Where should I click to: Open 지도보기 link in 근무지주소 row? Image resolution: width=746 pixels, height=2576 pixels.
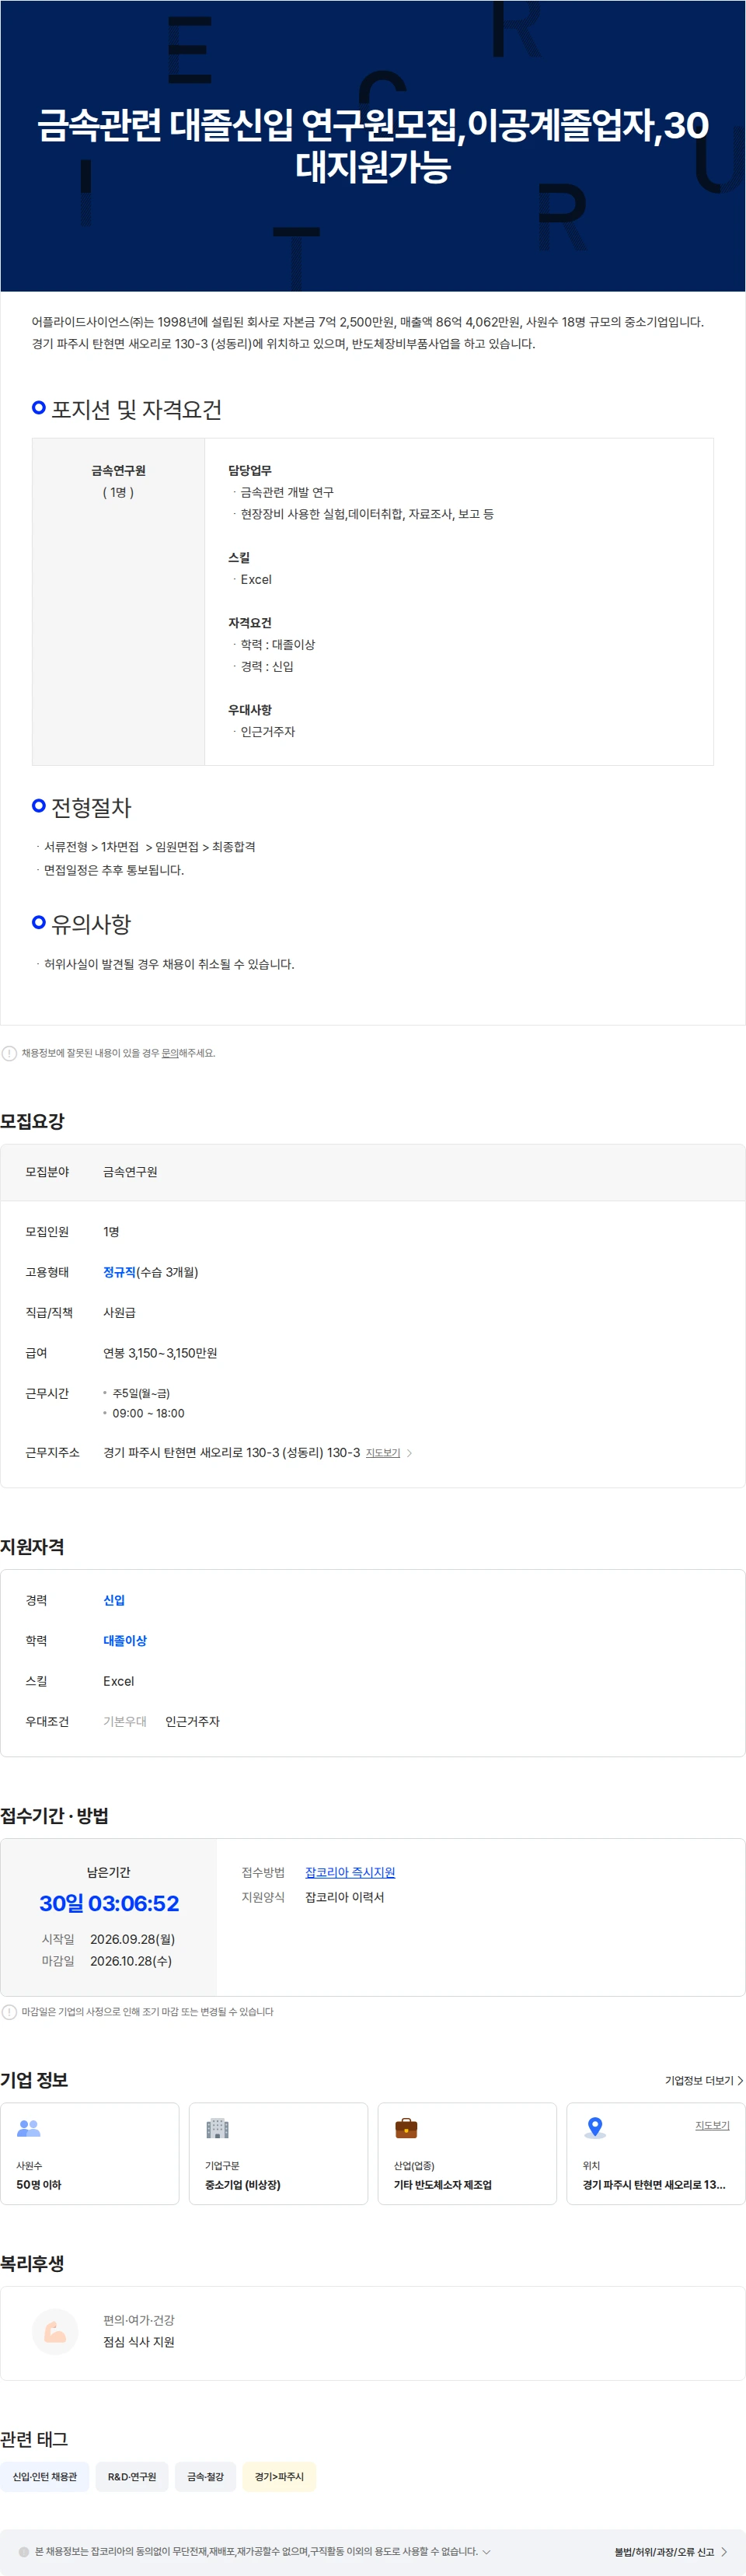383,1453
